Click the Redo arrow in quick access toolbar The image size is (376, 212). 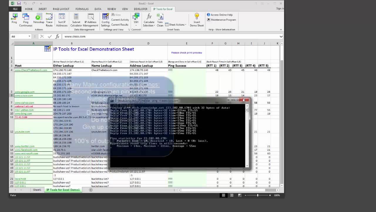pyautogui.click(x=33, y=3)
